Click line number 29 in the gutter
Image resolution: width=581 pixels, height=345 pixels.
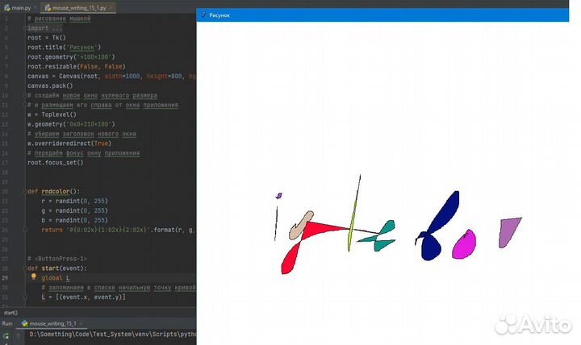(x=6, y=278)
